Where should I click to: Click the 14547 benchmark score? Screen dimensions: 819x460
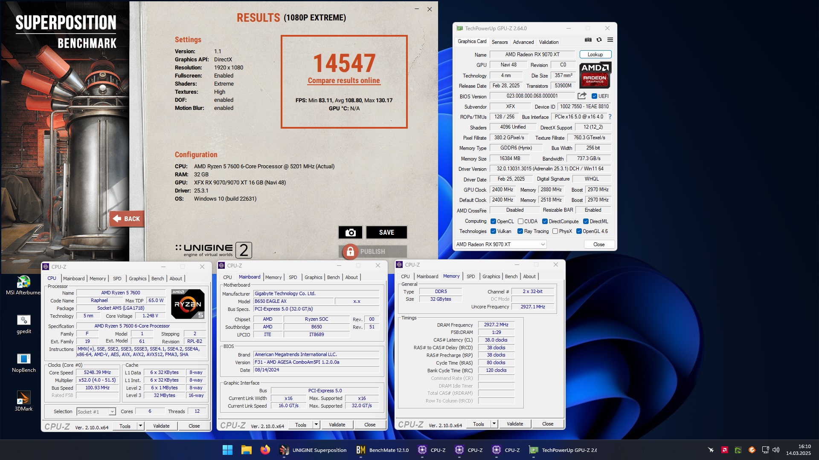click(x=344, y=63)
